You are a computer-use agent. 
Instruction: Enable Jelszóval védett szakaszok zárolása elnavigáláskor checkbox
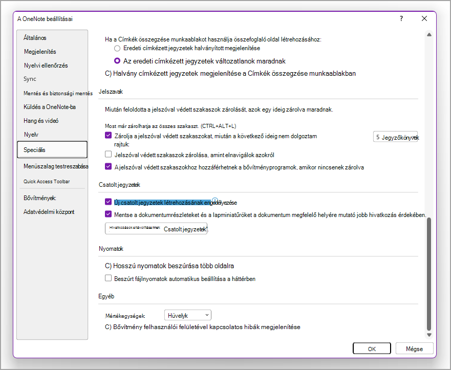[x=108, y=155]
